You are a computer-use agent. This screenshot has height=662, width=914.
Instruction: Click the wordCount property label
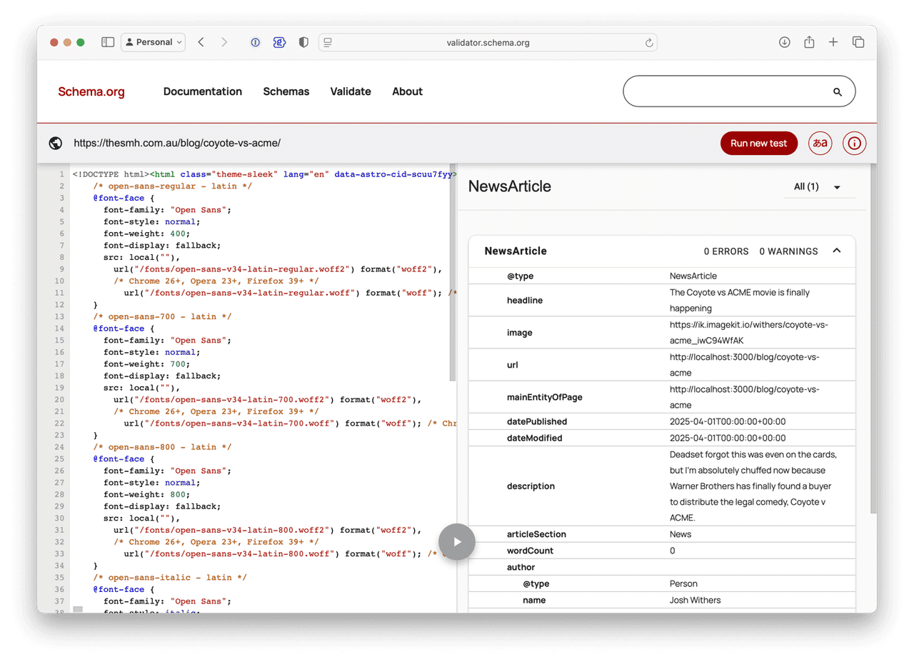click(x=530, y=551)
